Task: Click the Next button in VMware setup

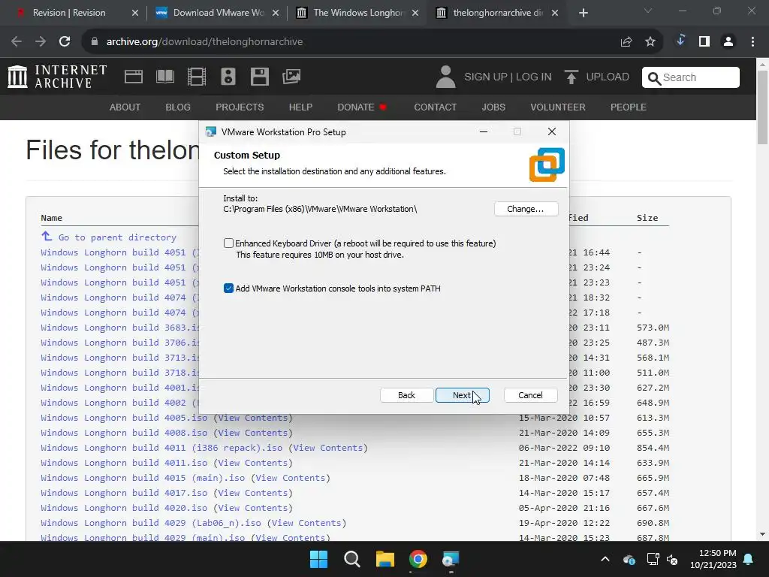Action: tap(462, 395)
